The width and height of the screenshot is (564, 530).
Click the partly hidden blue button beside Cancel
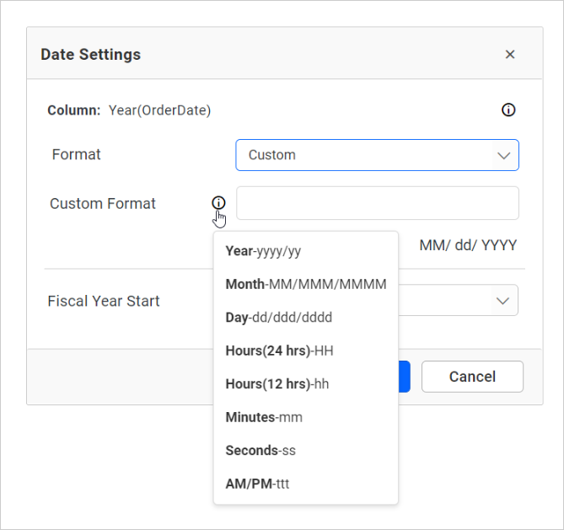[405, 377]
